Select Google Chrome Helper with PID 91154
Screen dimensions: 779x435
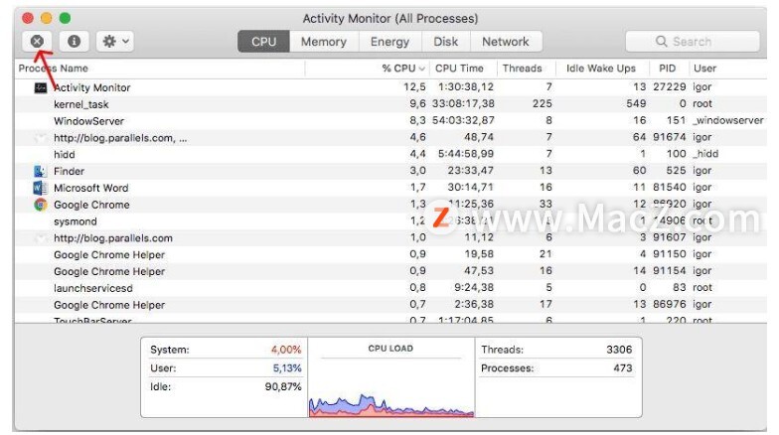390,271
